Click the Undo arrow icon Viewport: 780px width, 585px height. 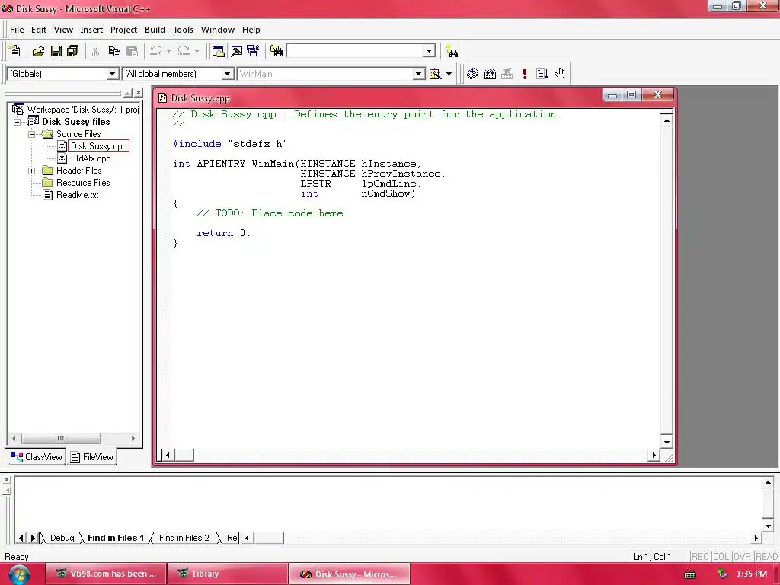click(x=155, y=51)
